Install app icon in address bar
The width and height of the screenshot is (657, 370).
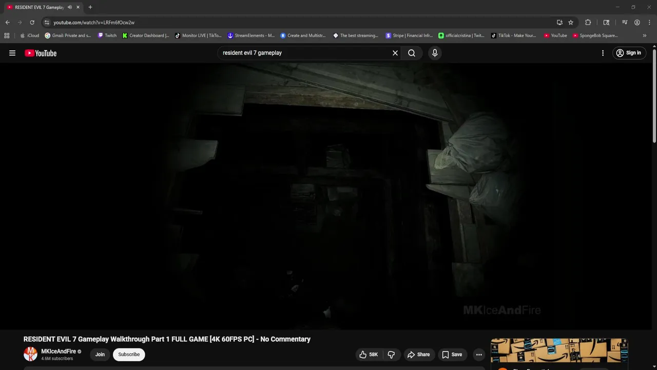click(x=559, y=23)
